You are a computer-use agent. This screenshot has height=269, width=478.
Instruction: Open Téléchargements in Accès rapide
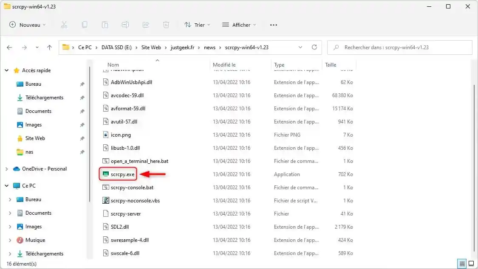coord(44,98)
